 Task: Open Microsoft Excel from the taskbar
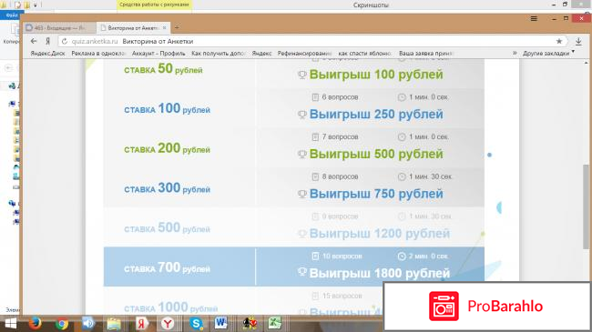[x=275, y=324]
